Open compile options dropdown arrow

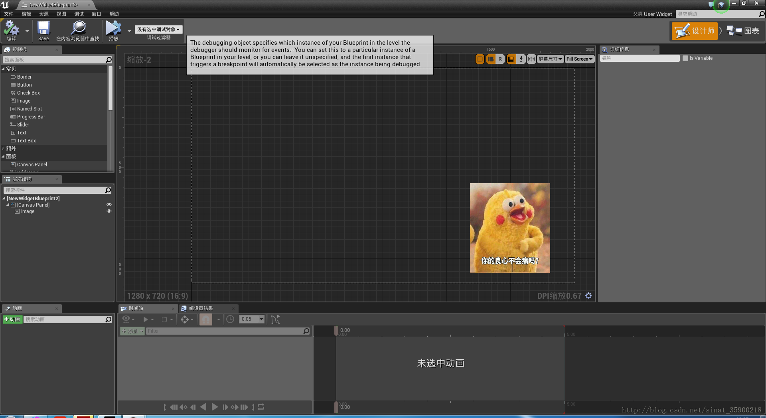(x=27, y=31)
